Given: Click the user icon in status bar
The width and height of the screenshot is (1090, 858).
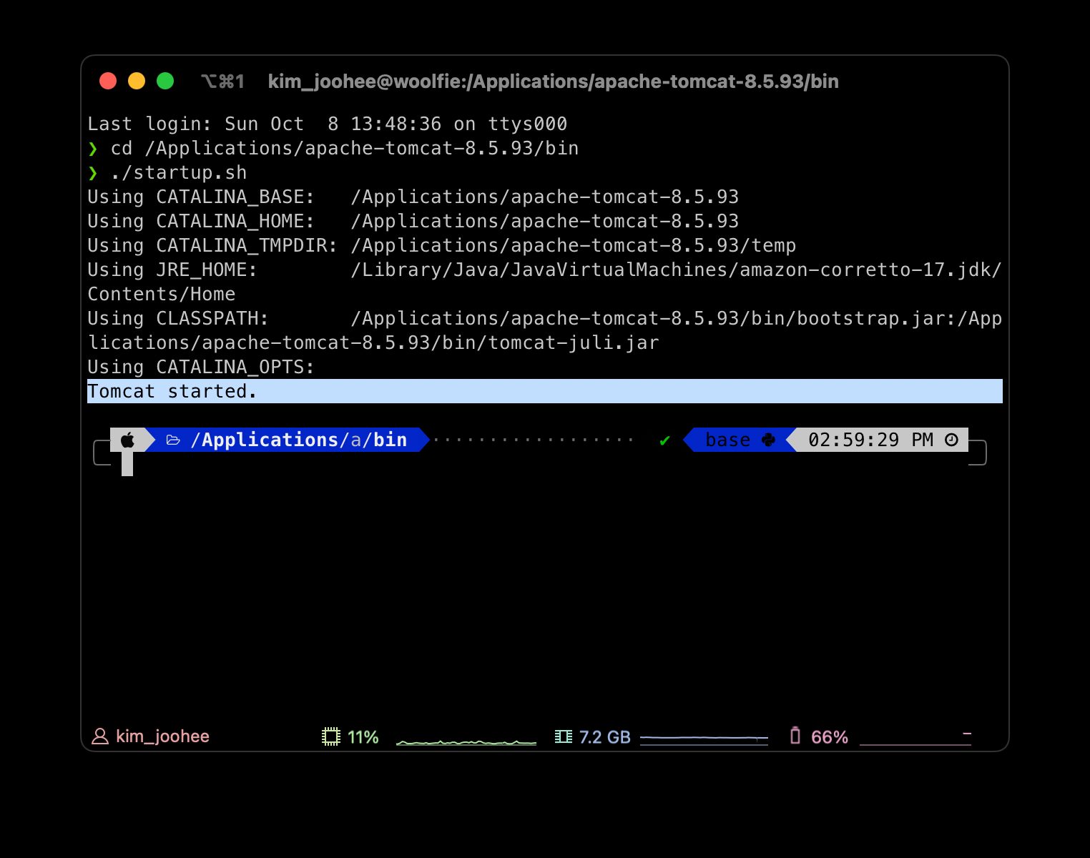Looking at the screenshot, I should click(x=100, y=736).
